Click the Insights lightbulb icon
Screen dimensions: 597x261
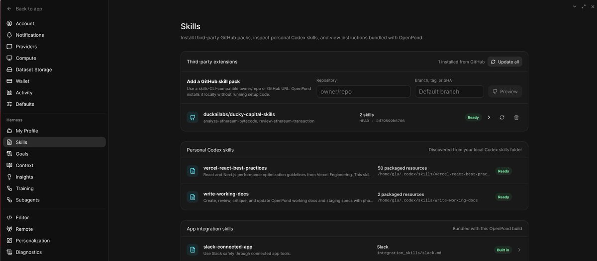[x=9, y=177]
